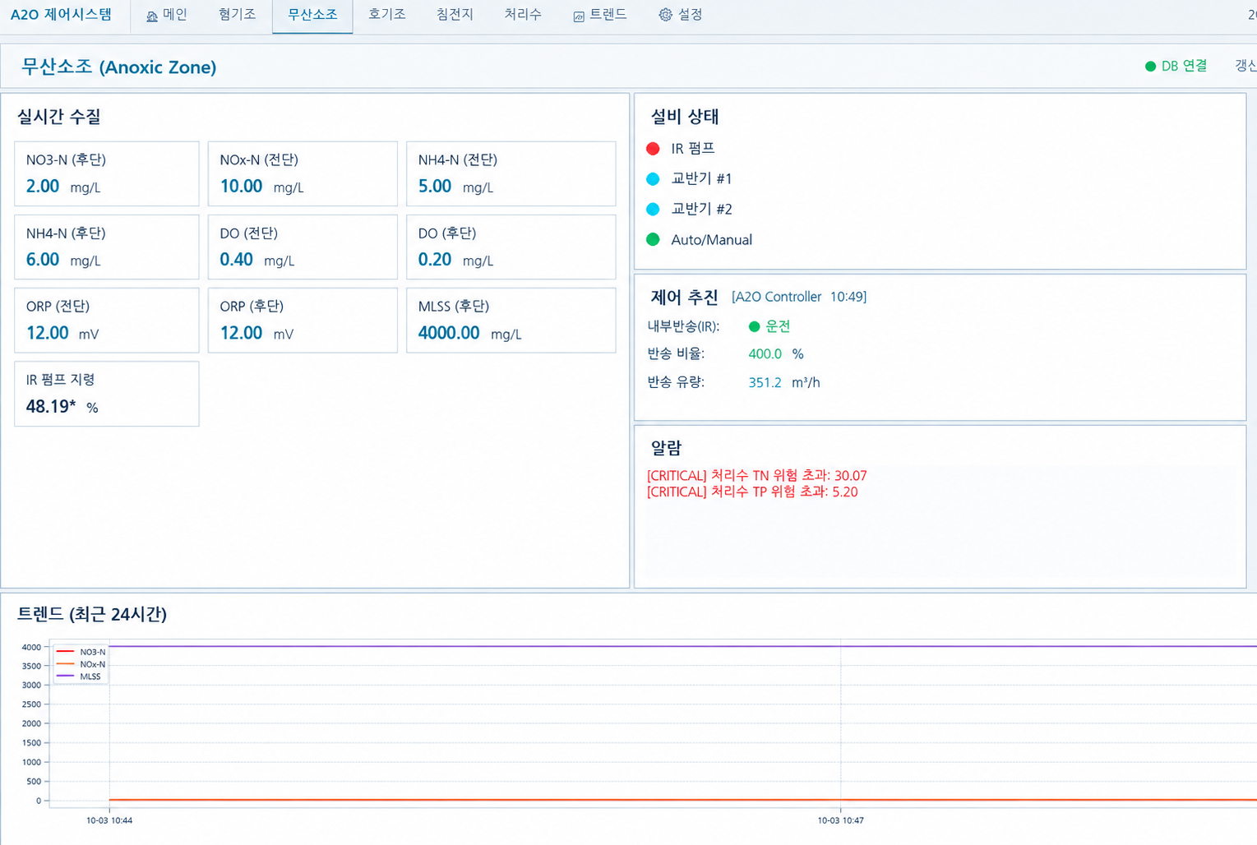Select the ORP (후단) card

coord(303,320)
